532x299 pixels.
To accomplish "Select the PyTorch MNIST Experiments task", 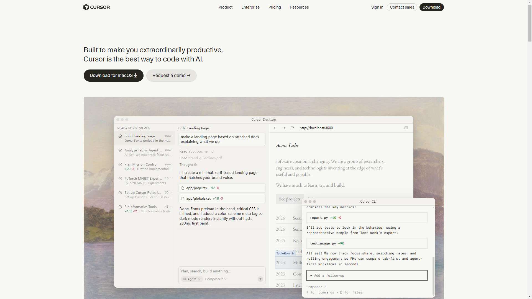I will tap(145, 181).
